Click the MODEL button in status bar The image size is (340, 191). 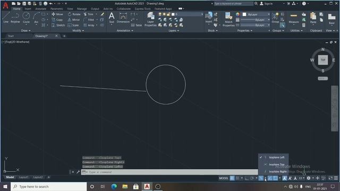click(x=223, y=178)
